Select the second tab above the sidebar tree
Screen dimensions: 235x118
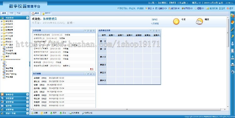tap(11, 13)
